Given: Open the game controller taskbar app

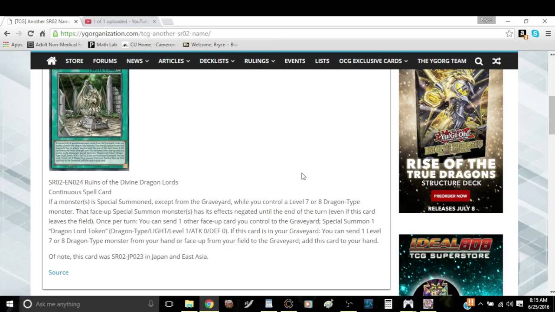Looking at the screenshot, I should [x=408, y=304].
